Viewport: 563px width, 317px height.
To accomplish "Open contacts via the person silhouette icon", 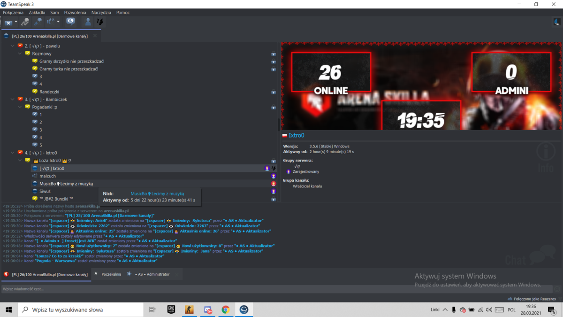I will [x=88, y=22].
